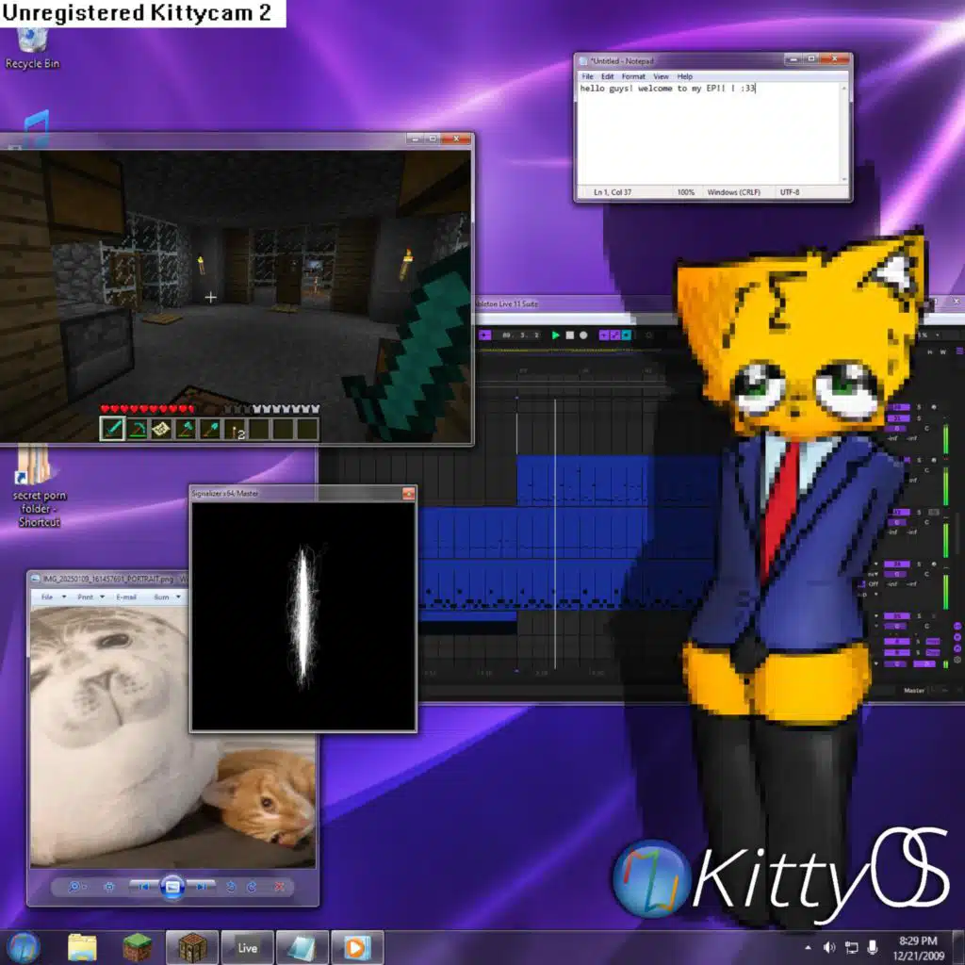Open the Format menu in Notepad
The height and width of the screenshot is (965, 965).
point(633,76)
